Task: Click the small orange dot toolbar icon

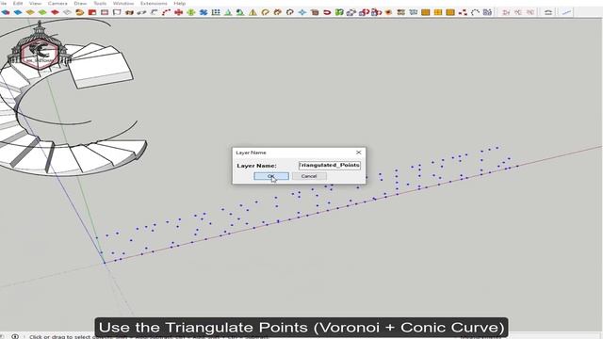Action: [388, 12]
